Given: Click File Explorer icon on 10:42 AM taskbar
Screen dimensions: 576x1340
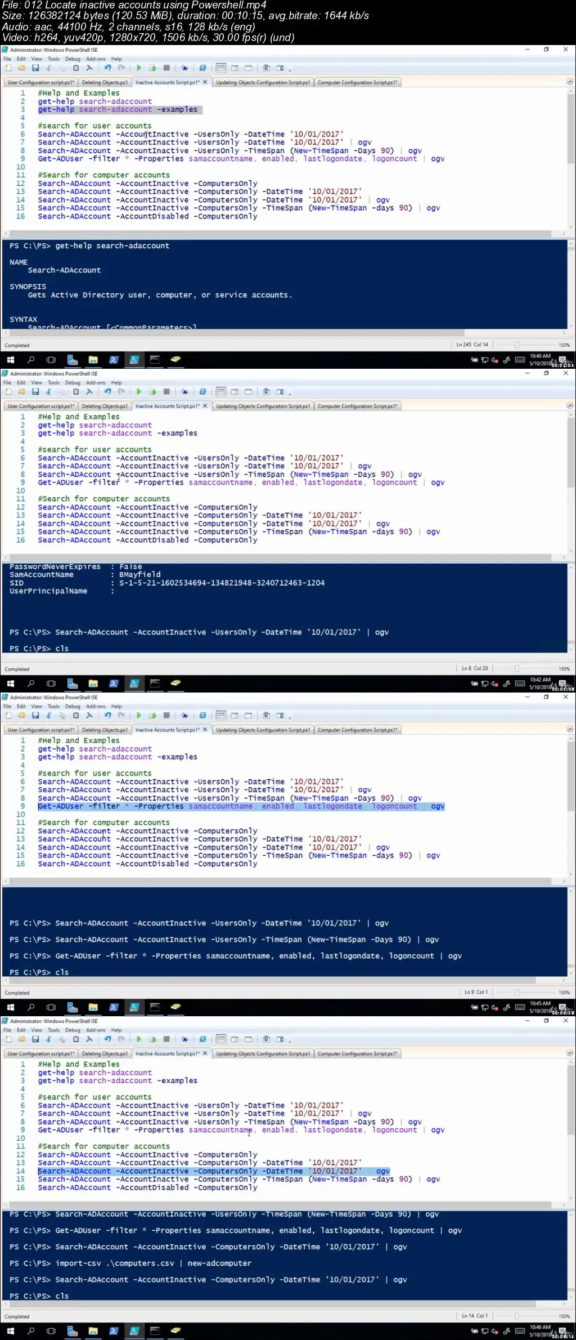Looking at the screenshot, I should (93, 684).
